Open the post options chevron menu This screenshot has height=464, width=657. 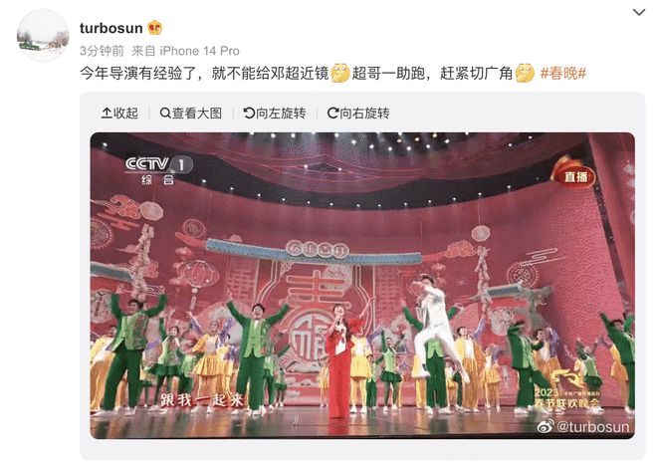pos(639,13)
